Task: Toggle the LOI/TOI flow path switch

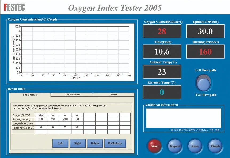Action: click(204, 83)
